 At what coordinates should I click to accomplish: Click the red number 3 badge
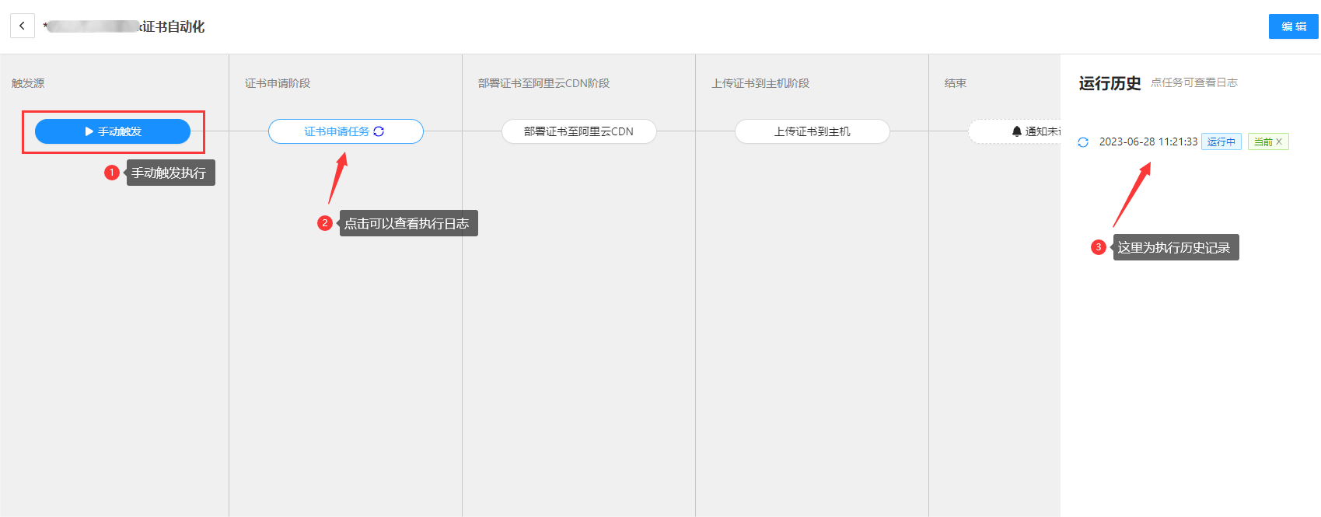[x=1098, y=247]
